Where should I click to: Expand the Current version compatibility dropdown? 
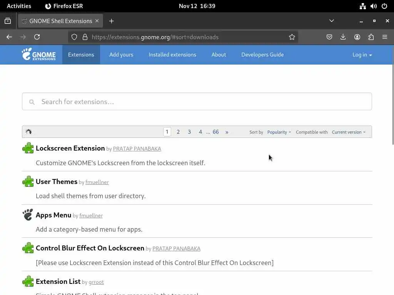tap(349, 132)
